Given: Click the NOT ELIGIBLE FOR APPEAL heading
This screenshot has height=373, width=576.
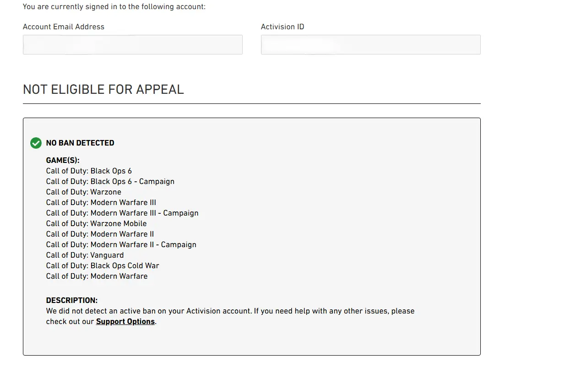Looking at the screenshot, I should 103,90.
